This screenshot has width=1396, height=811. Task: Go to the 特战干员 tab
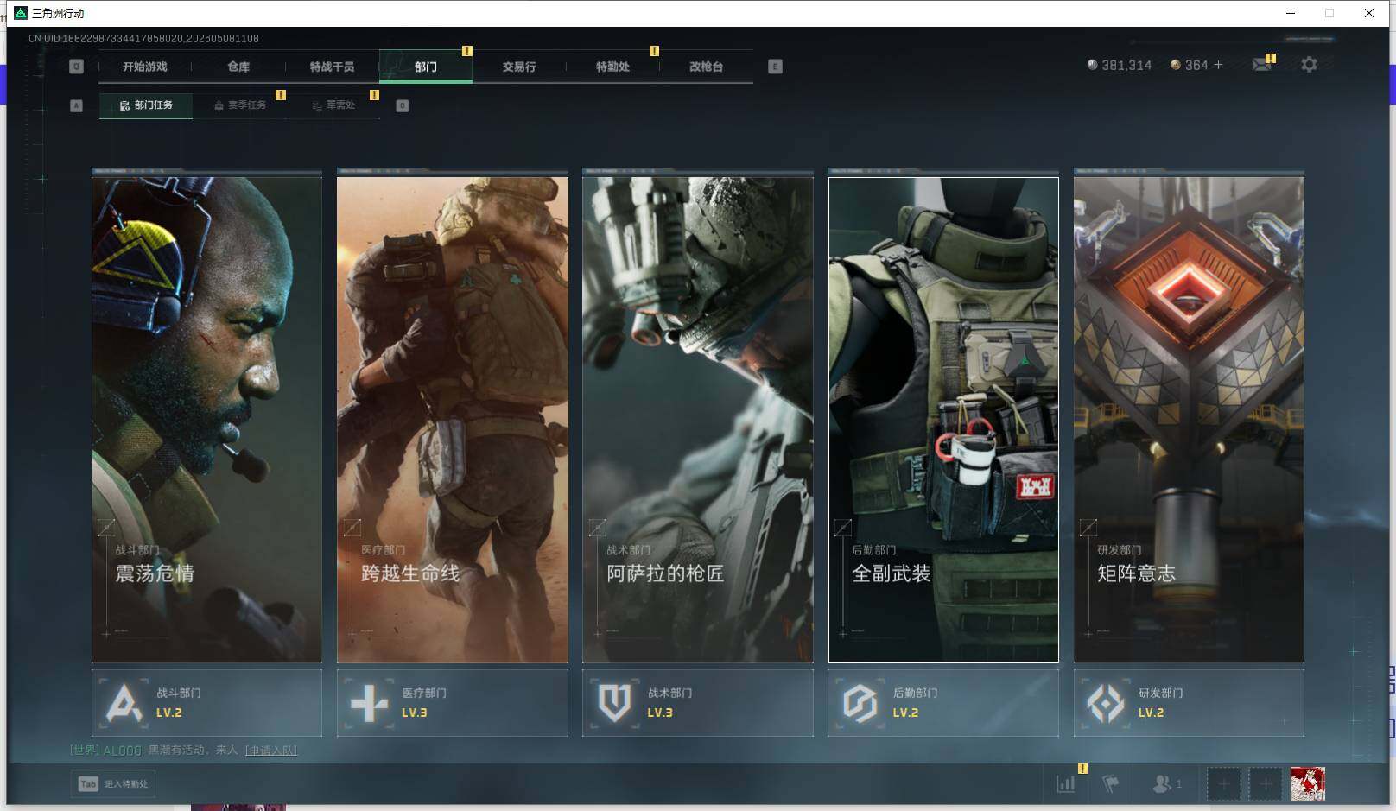332,67
